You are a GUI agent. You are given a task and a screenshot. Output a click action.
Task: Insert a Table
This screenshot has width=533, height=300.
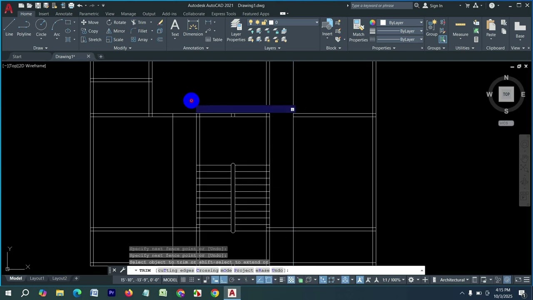click(214, 40)
